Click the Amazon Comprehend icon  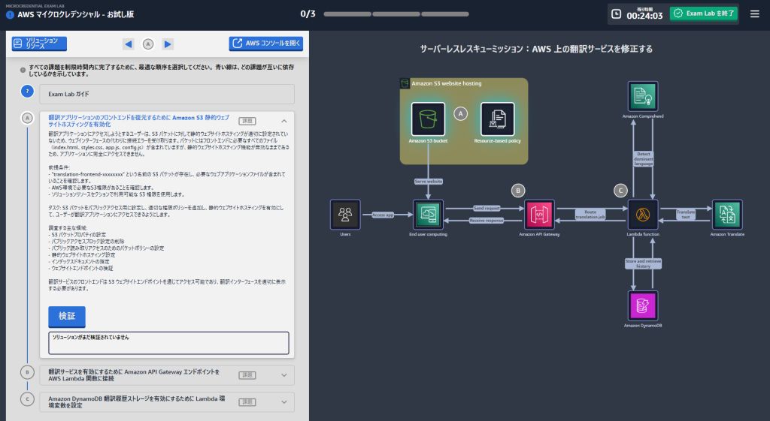[643, 96]
